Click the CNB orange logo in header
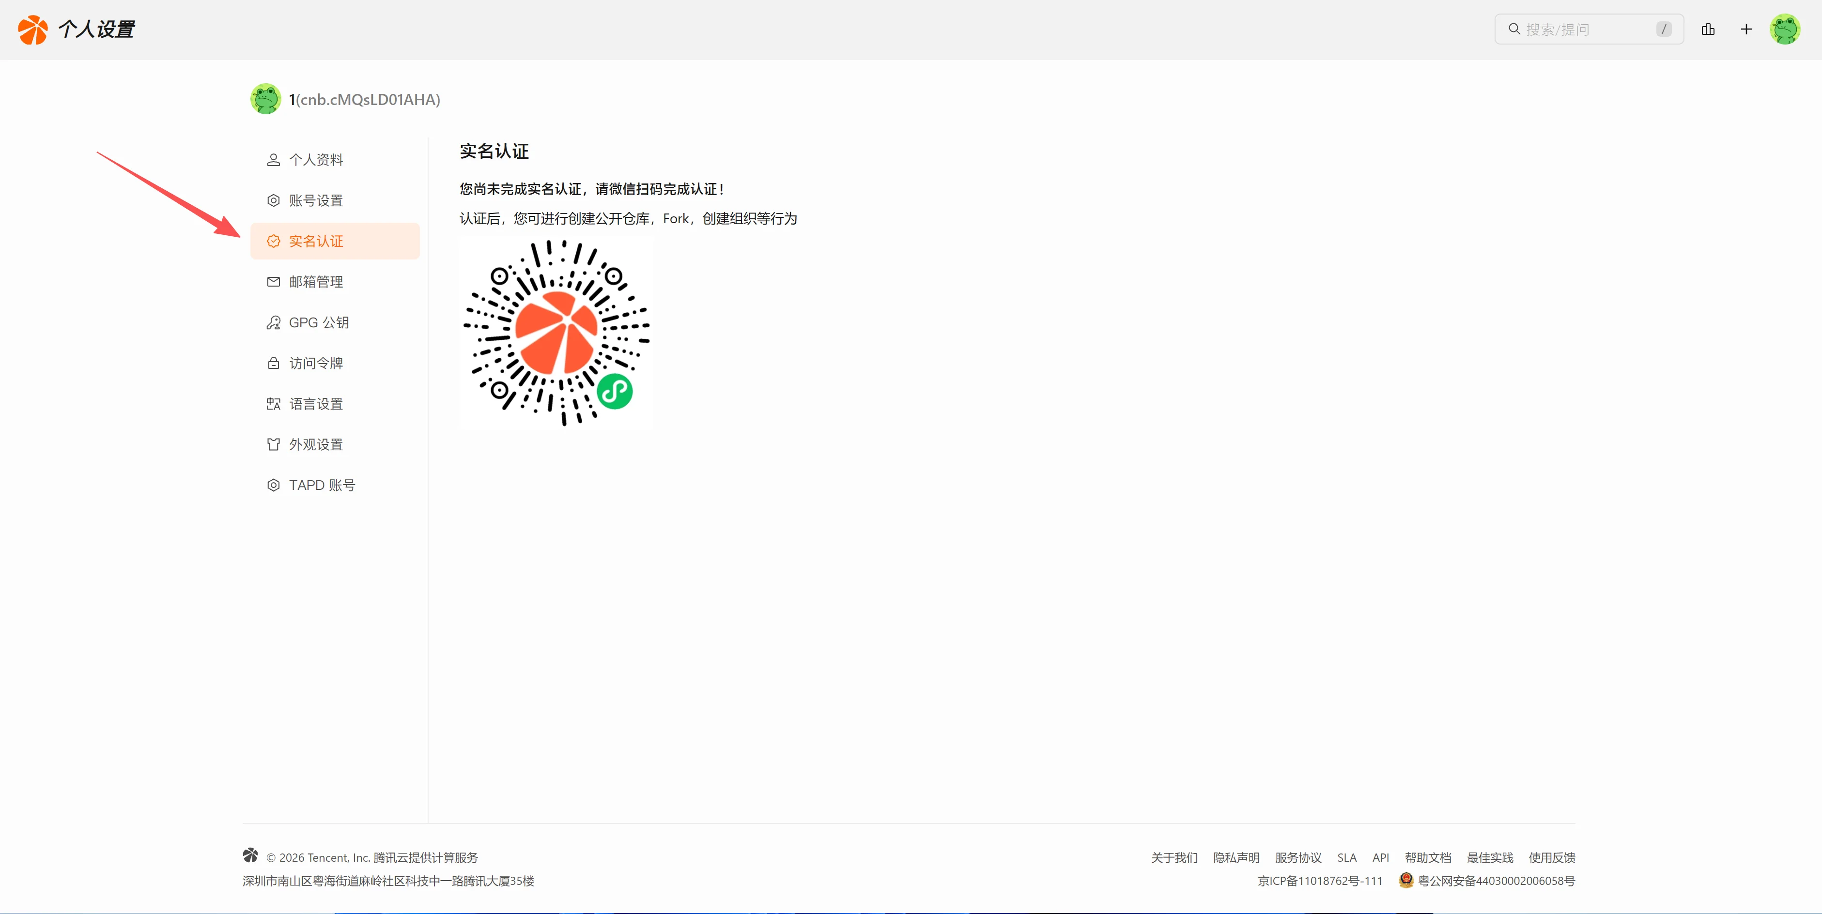The width and height of the screenshot is (1822, 914). (x=32, y=30)
